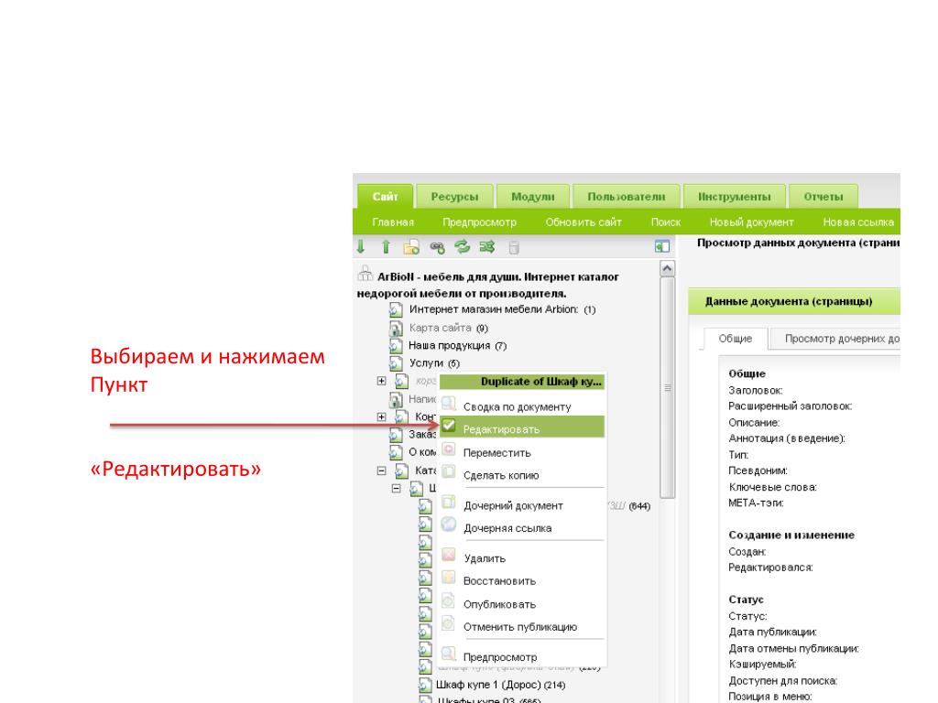
Task: Click the hide tree panel icon
Action: click(661, 246)
